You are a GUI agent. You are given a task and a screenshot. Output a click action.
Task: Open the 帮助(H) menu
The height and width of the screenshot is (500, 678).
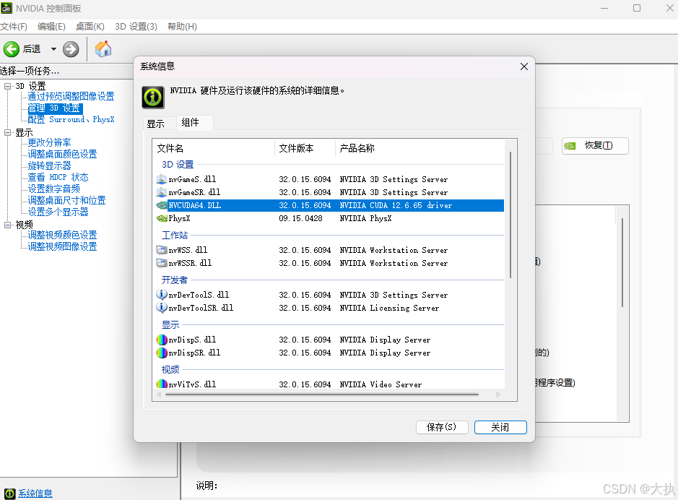182,27
